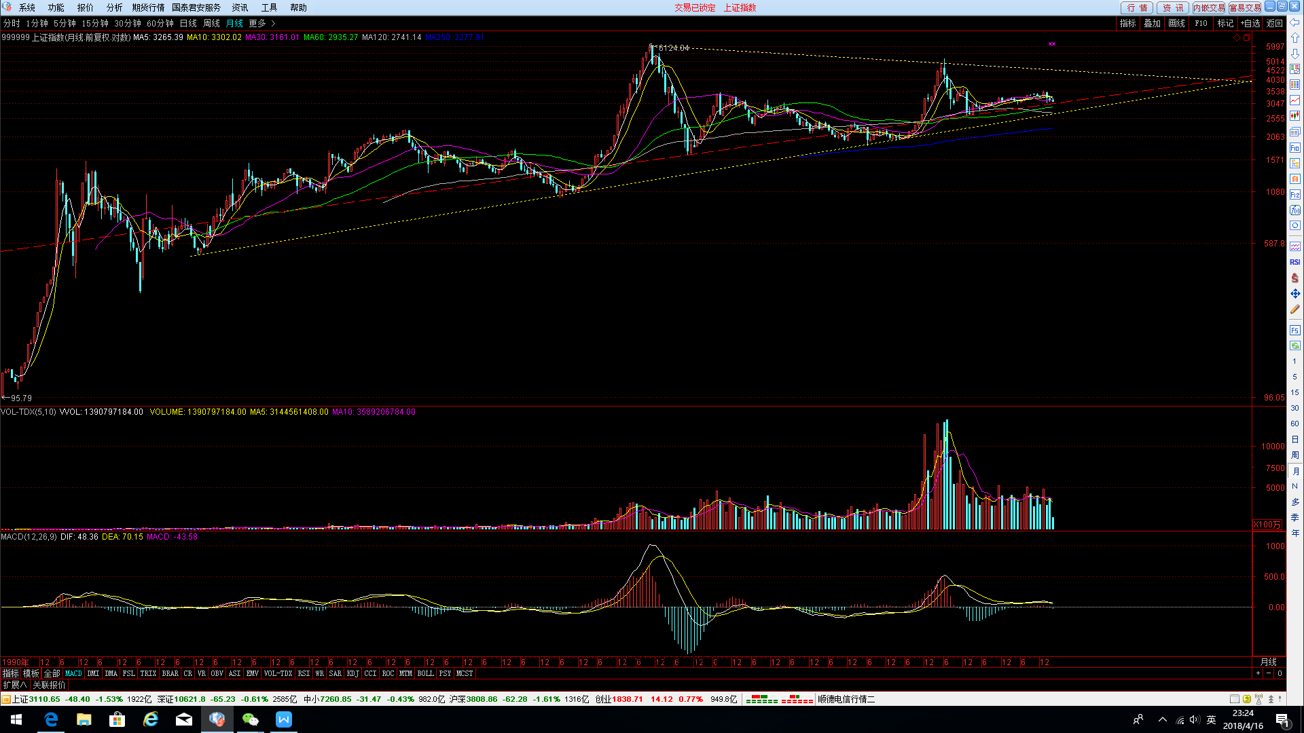Switch to KDJ indicator tab
This screenshot has height=733, width=1304.
point(352,673)
